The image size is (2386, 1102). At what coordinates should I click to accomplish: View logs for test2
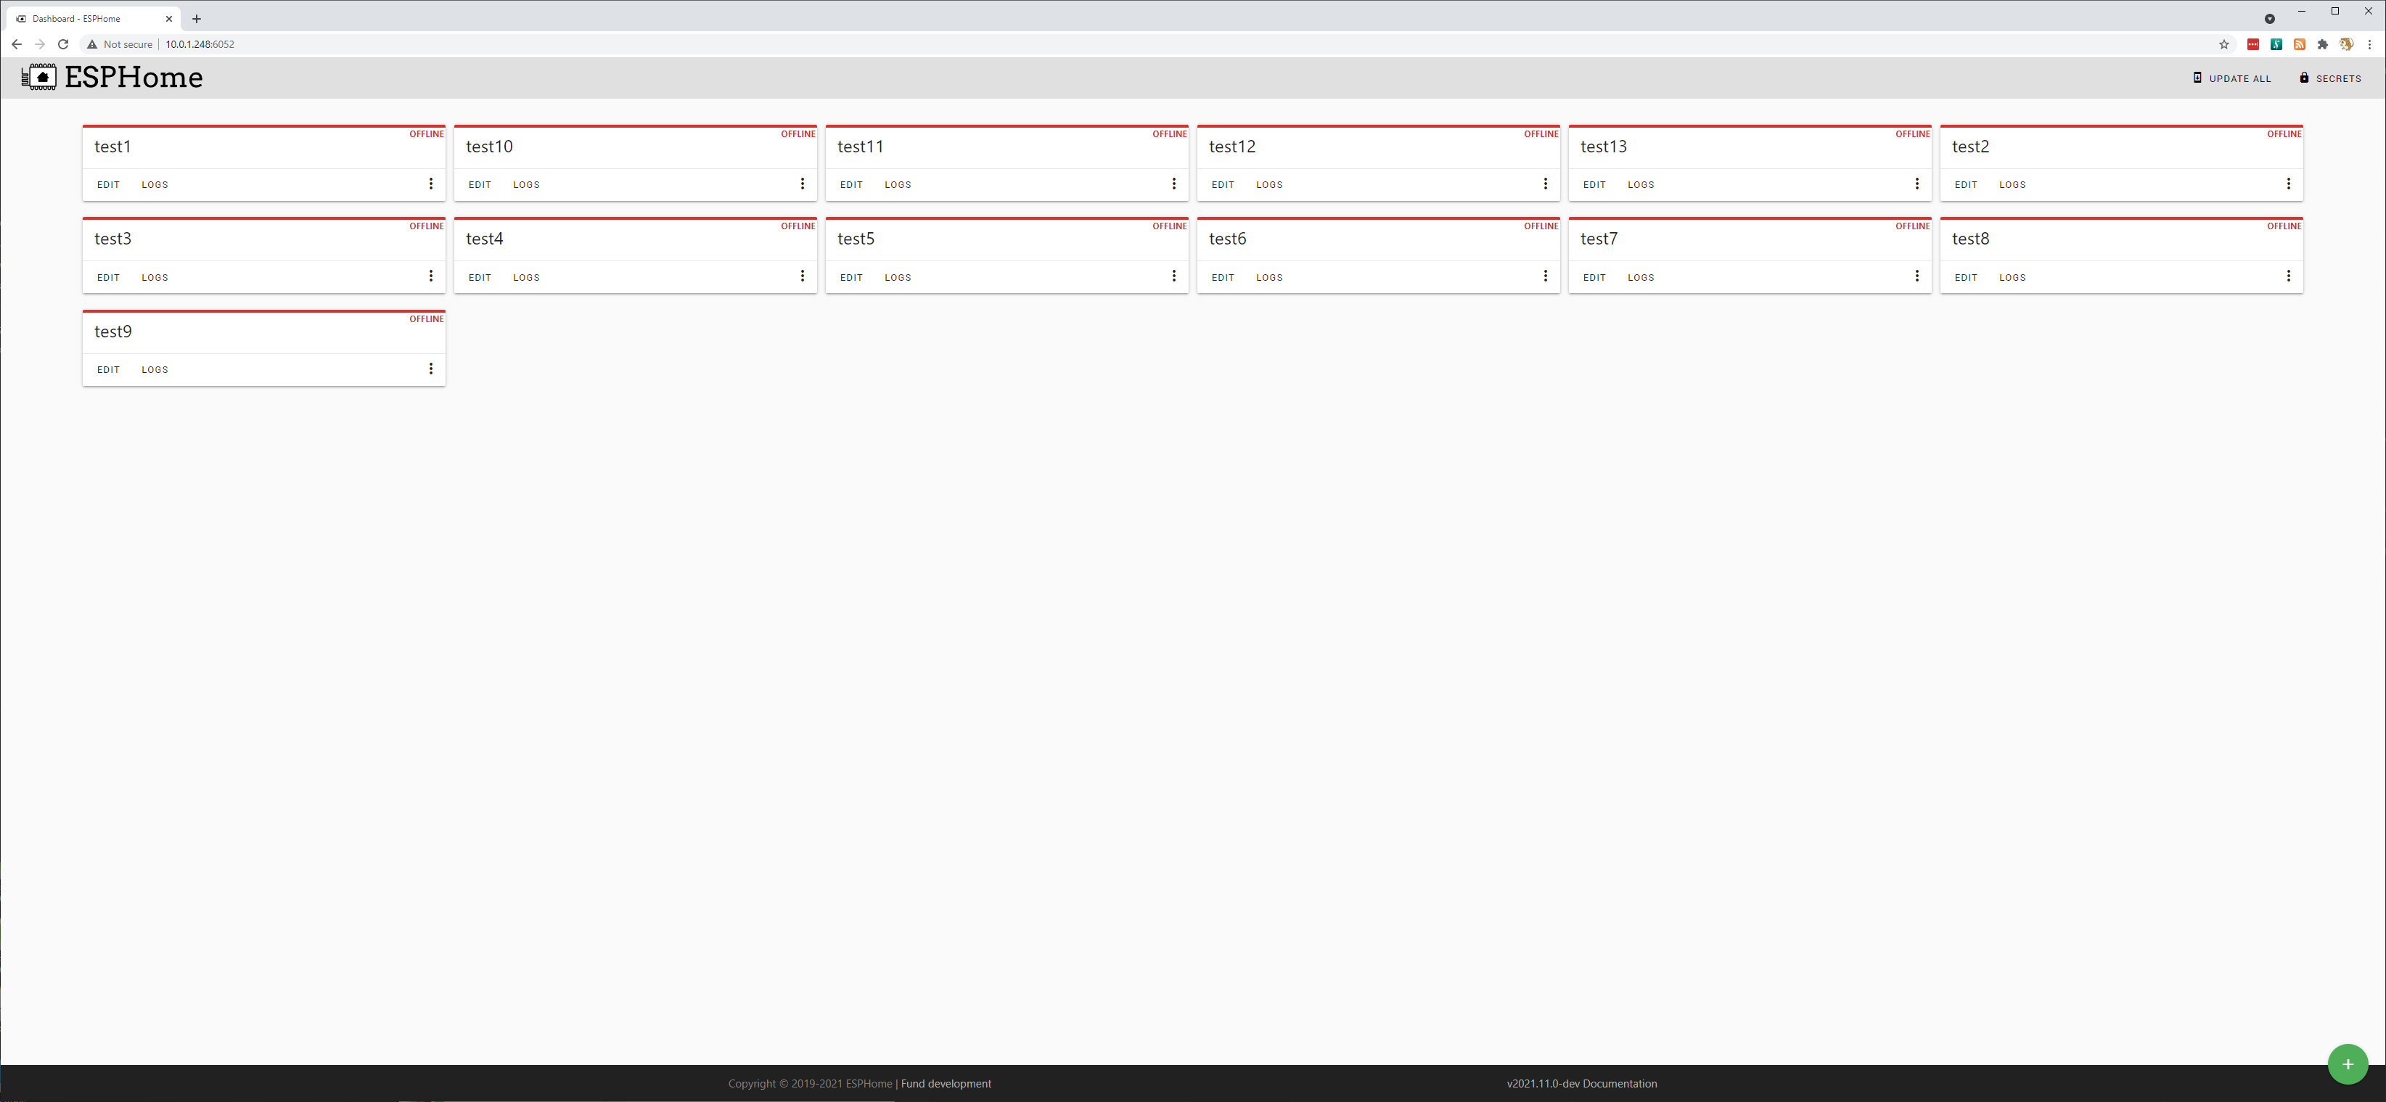2012,184
